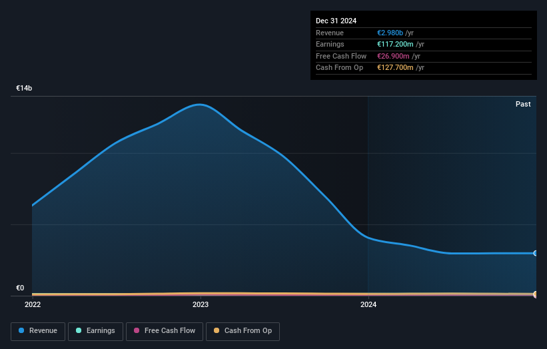Click the Free Cash Flow label in tooltip

tap(341, 56)
